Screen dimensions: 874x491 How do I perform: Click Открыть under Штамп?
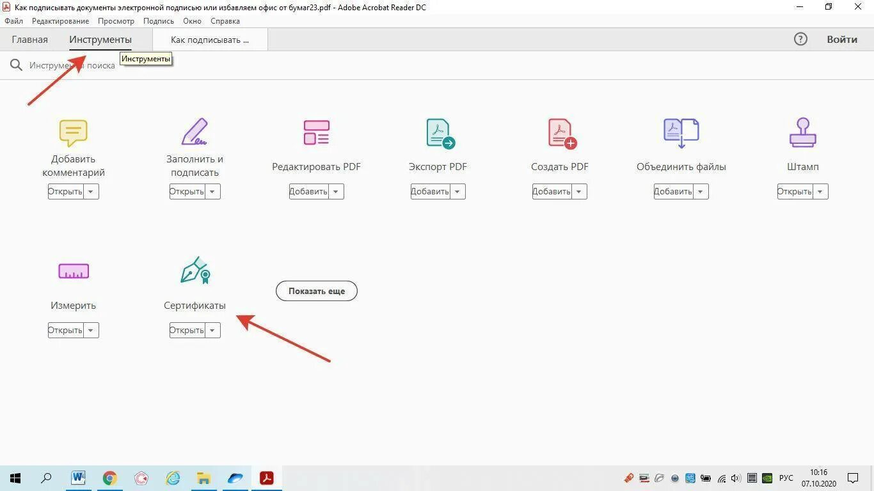coord(795,191)
